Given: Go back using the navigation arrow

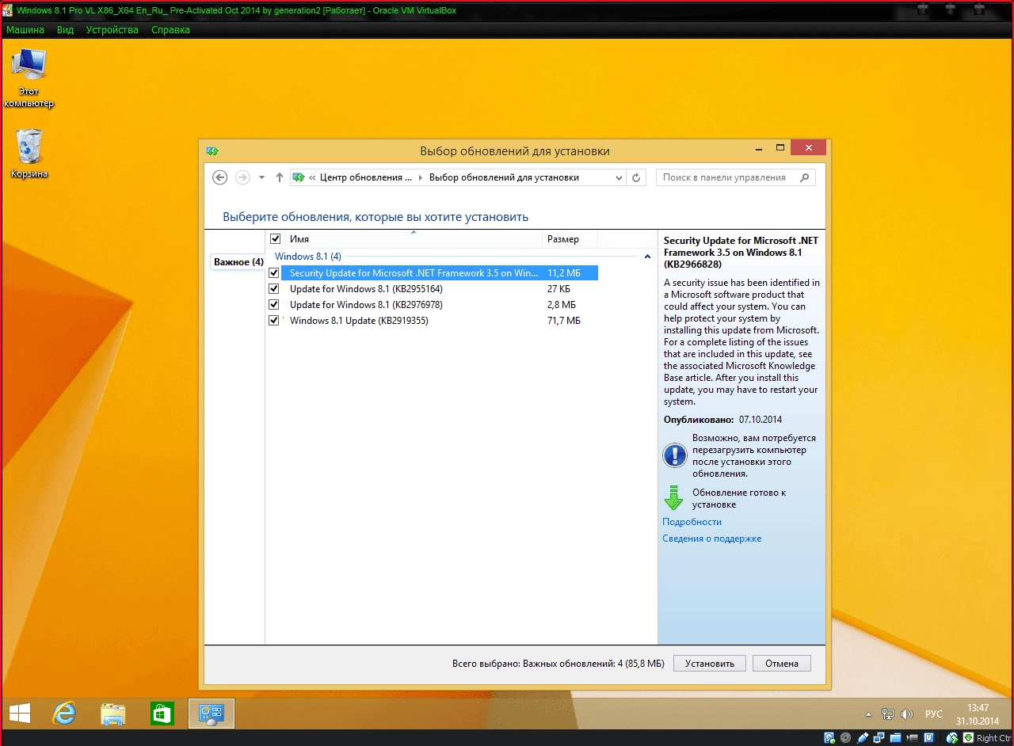Looking at the screenshot, I should click(220, 177).
